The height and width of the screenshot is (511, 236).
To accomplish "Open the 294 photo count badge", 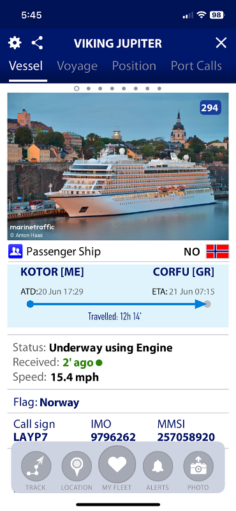I will (210, 108).
